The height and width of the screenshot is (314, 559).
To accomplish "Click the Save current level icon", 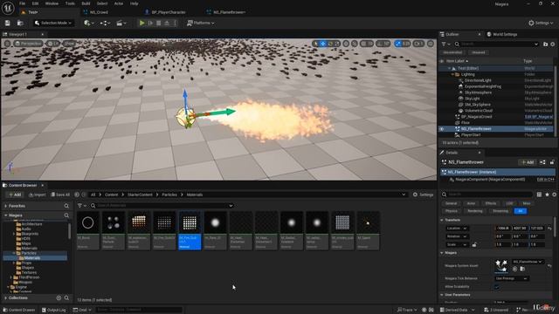I will tap(8, 23).
